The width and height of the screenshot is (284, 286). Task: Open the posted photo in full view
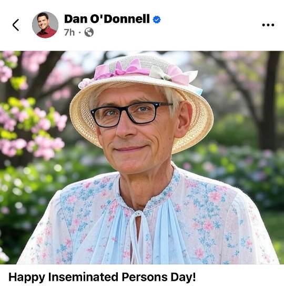(142, 157)
